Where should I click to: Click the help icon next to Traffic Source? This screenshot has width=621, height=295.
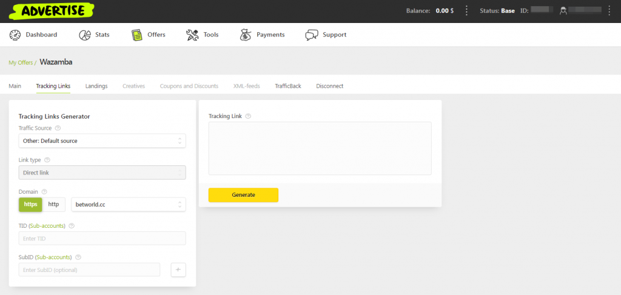(58, 128)
